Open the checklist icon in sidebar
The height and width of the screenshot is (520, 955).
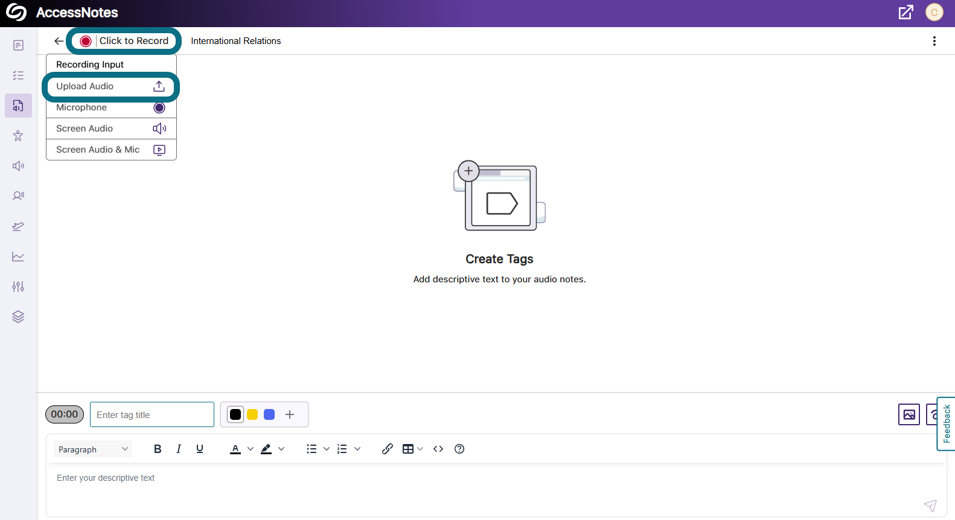point(19,75)
